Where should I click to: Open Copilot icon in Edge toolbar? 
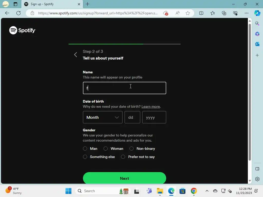[257, 13]
